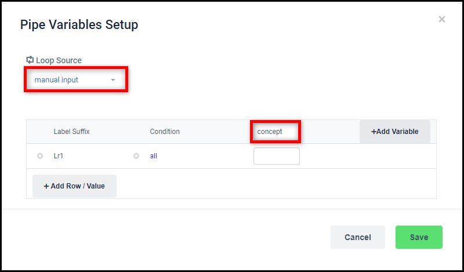Viewport: 464px width, 272px height.
Task: Open the 'all' condition link
Action: tap(154, 156)
